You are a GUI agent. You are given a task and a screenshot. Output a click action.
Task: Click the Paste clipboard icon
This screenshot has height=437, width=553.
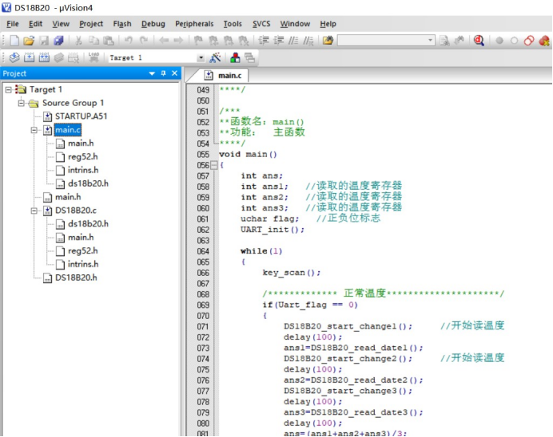[x=108, y=41]
